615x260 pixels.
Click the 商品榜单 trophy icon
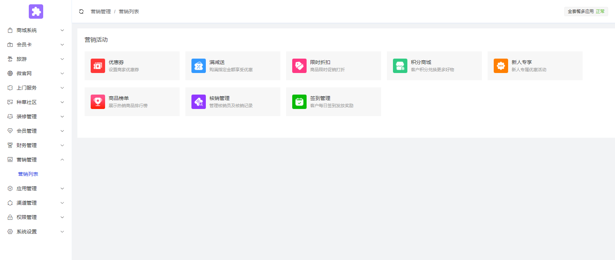[98, 102]
